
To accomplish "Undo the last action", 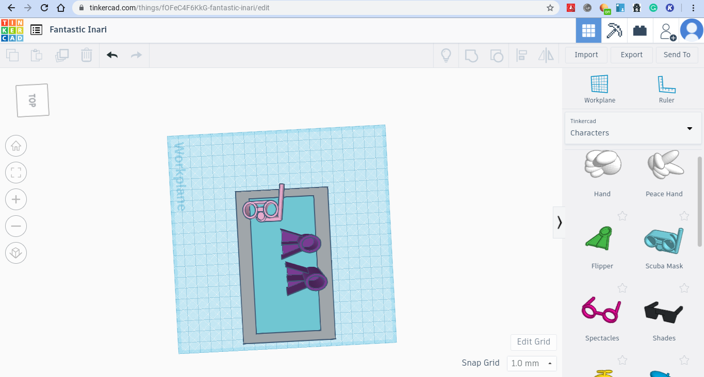I will click(111, 55).
